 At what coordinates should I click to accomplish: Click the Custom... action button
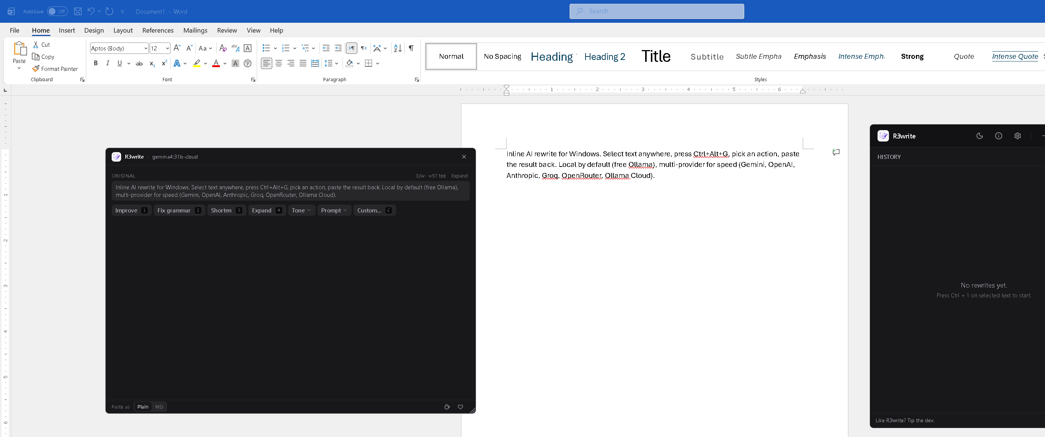(x=374, y=211)
